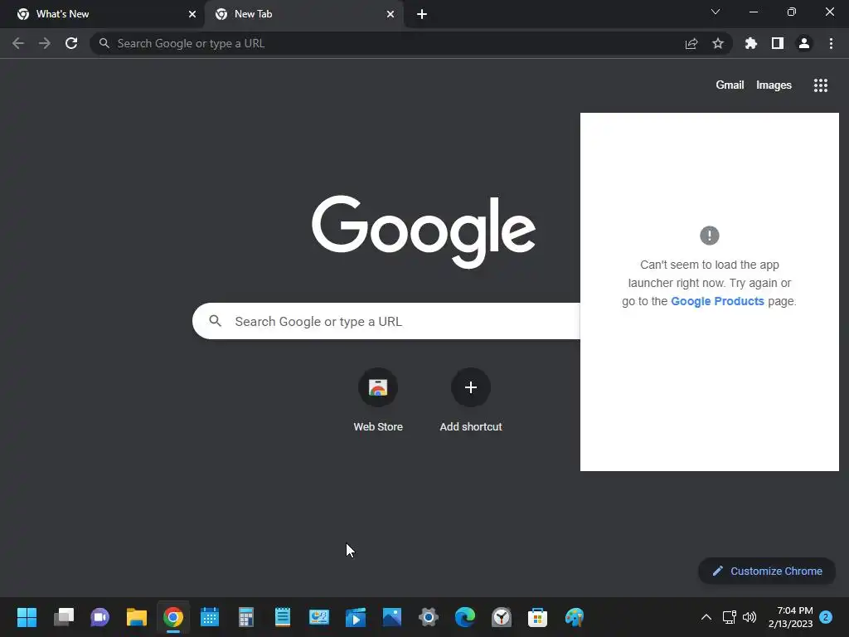Click the Chrome taskbar icon
The image size is (849, 637).
pyautogui.click(x=173, y=617)
